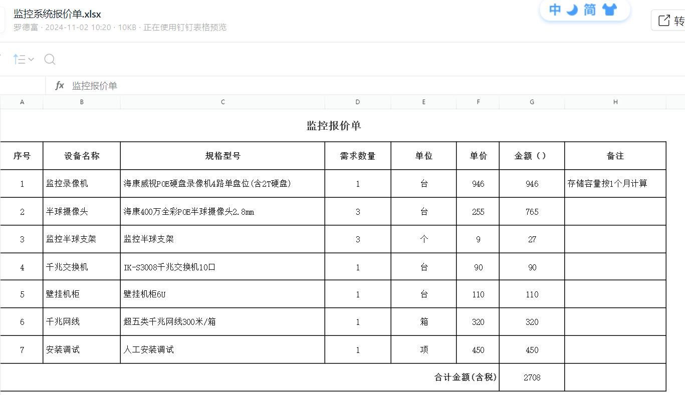Select column G header
This screenshot has height=395, width=685.
(x=532, y=102)
